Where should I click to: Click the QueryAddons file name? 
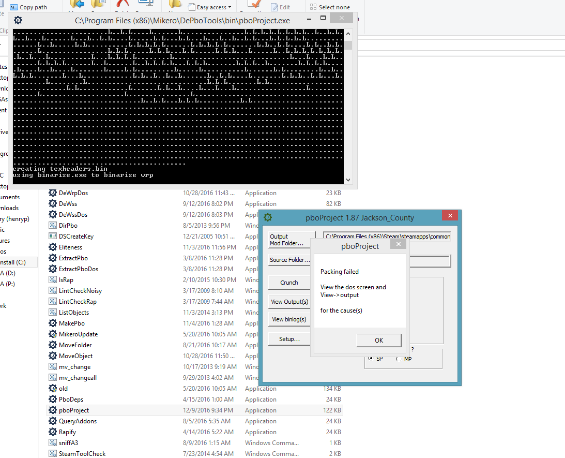pyautogui.click(x=78, y=421)
